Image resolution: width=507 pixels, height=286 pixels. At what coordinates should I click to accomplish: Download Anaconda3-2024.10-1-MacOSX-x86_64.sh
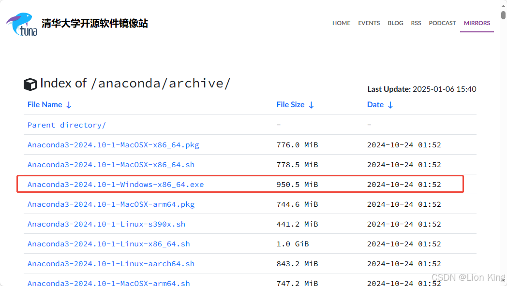coord(111,165)
